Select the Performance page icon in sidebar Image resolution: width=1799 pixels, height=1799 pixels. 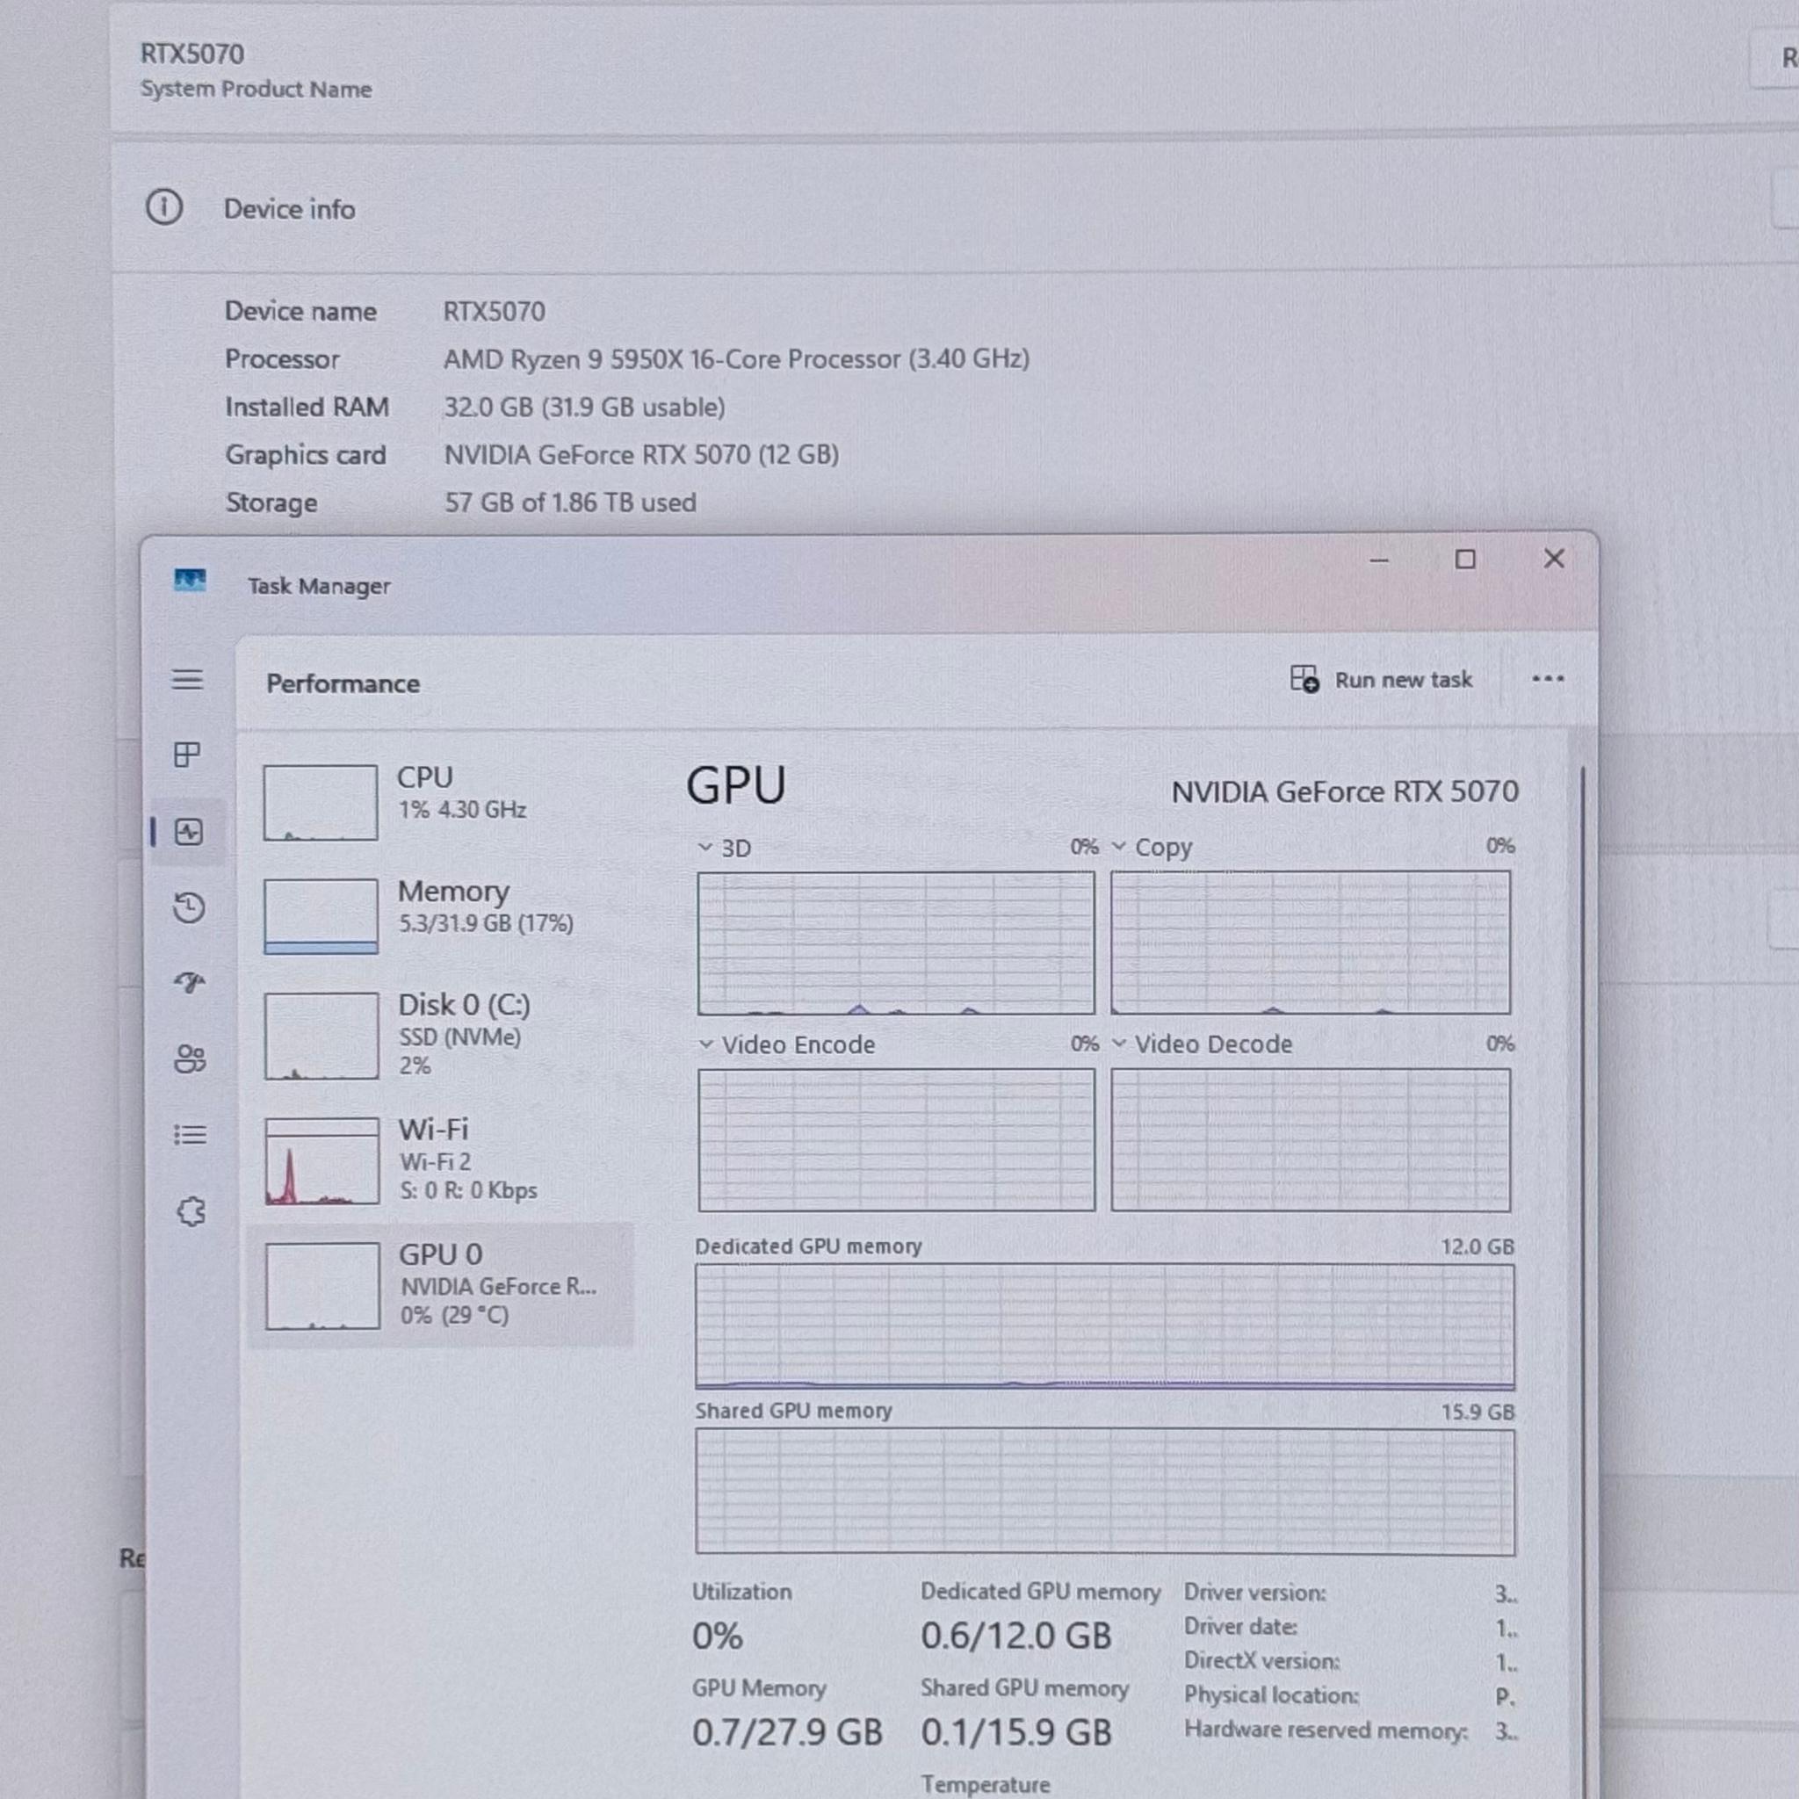tap(189, 832)
